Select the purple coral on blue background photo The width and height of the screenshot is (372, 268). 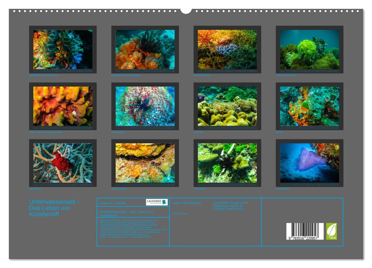pyautogui.click(x=309, y=163)
